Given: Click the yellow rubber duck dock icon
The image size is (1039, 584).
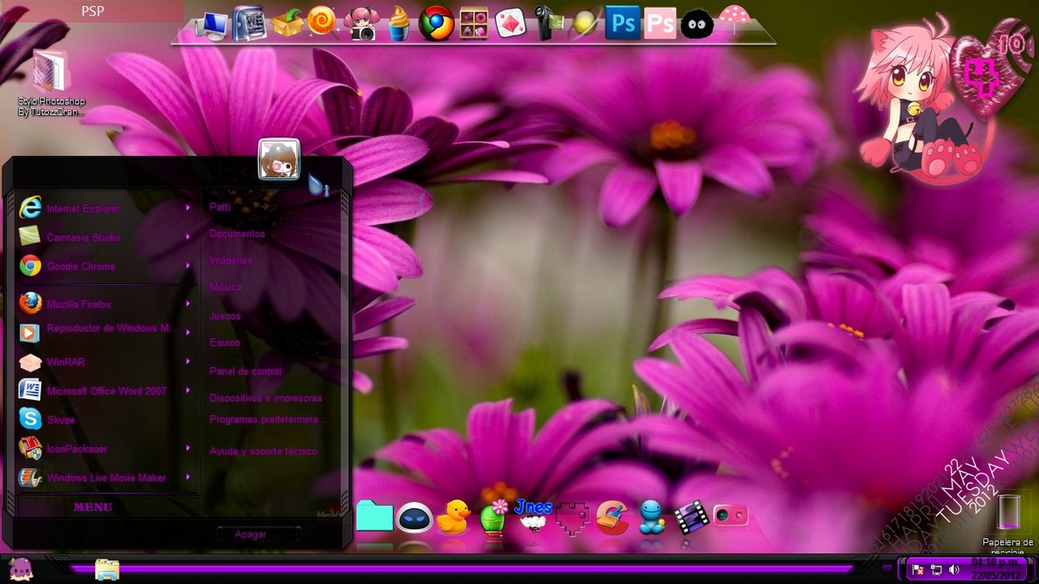Looking at the screenshot, I should [452, 517].
